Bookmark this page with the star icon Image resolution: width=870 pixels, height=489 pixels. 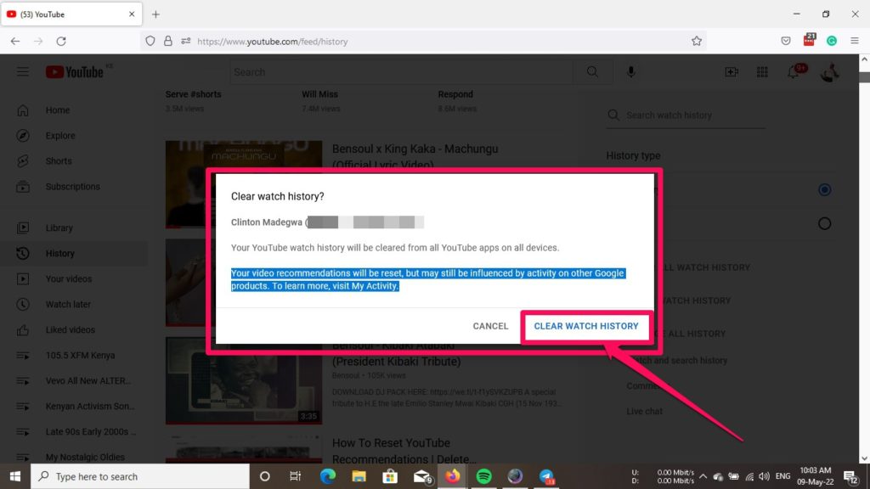tap(697, 41)
